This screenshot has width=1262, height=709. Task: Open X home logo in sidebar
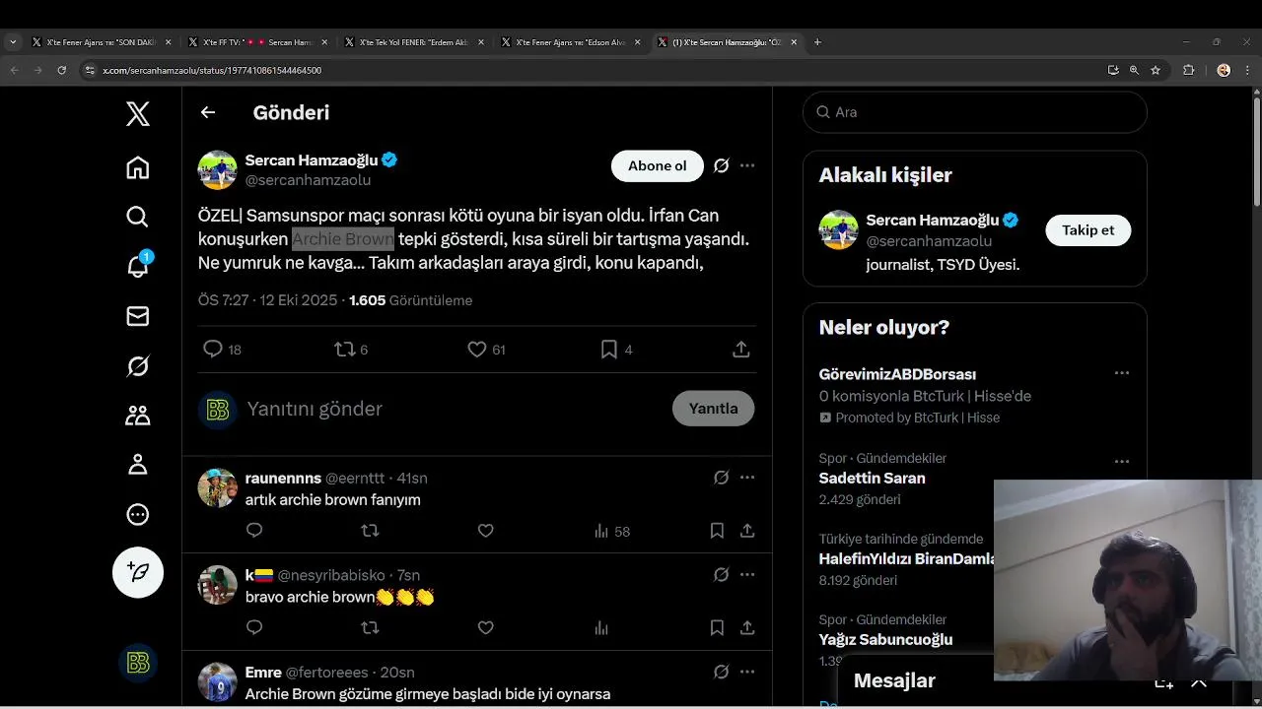[x=138, y=113]
